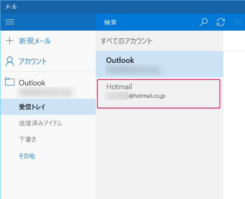Click the person icon beside アカウント
245x199 pixels.
[10, 61]
